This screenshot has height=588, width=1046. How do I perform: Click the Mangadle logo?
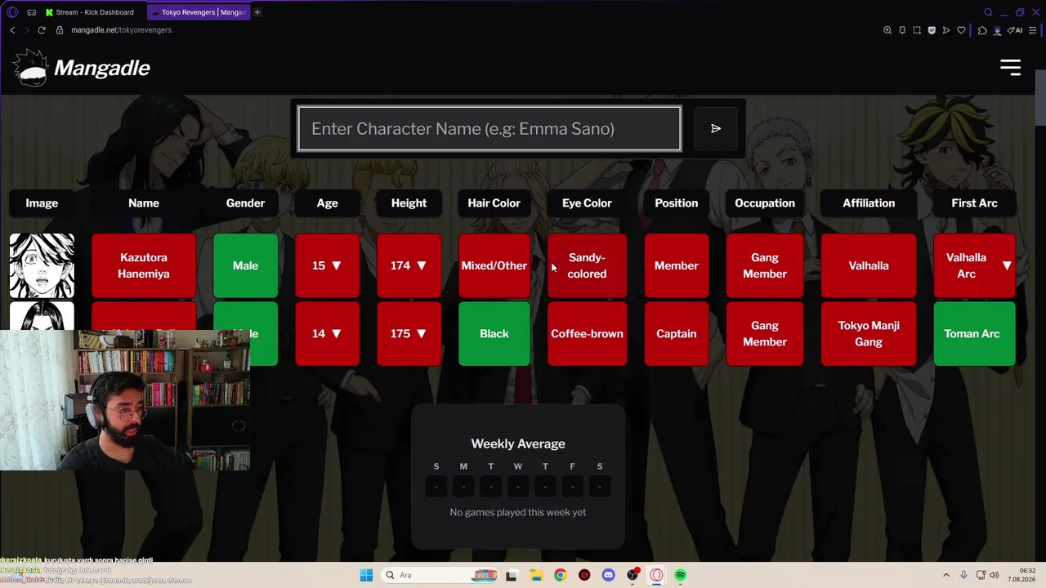click(82, 68)
